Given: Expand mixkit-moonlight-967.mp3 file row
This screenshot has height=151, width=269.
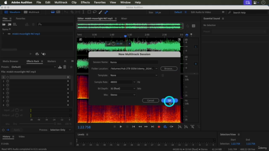Looking at the screenshot, I should [x=3, y=34].
